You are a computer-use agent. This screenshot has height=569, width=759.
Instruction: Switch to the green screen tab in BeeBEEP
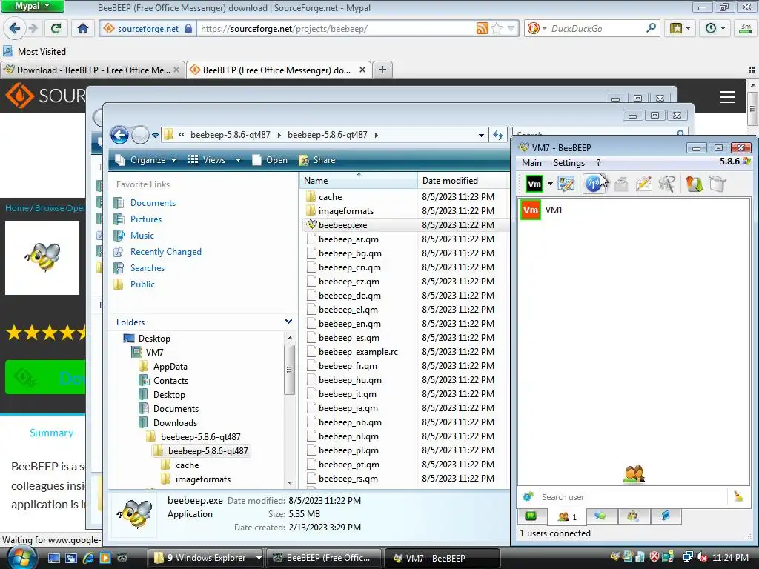[x=531, y=516]
